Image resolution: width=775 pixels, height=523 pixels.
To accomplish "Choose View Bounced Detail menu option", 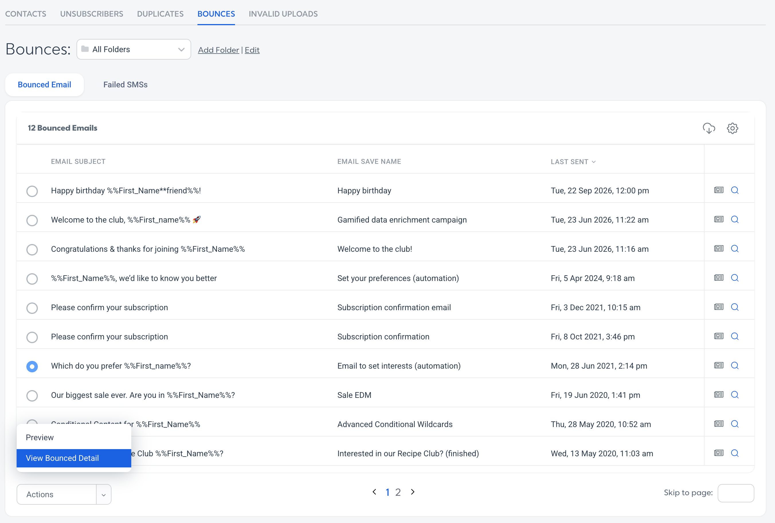I will pyautogui.click(x=74, y=458).
